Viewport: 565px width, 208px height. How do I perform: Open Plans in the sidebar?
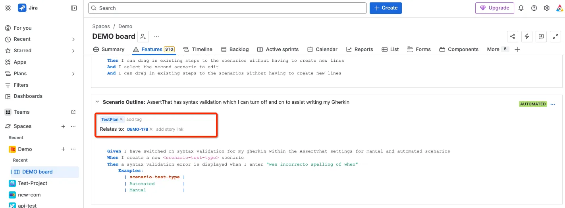[20, 74]
